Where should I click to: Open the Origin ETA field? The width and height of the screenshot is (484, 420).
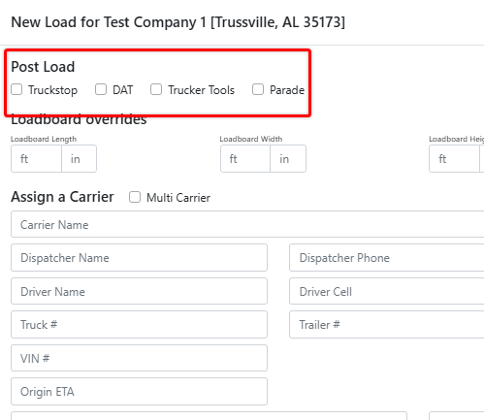[x=139, y=392]
